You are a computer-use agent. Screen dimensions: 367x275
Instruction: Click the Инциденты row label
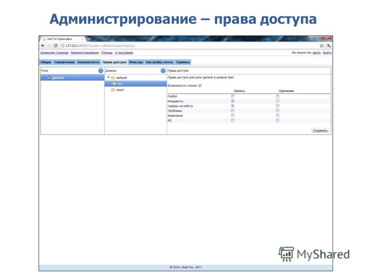click(x=175, y=101)
